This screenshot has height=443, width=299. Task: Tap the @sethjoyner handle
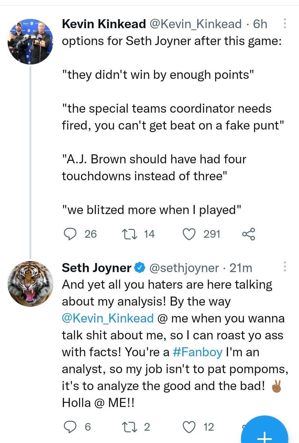click(184, 268)
